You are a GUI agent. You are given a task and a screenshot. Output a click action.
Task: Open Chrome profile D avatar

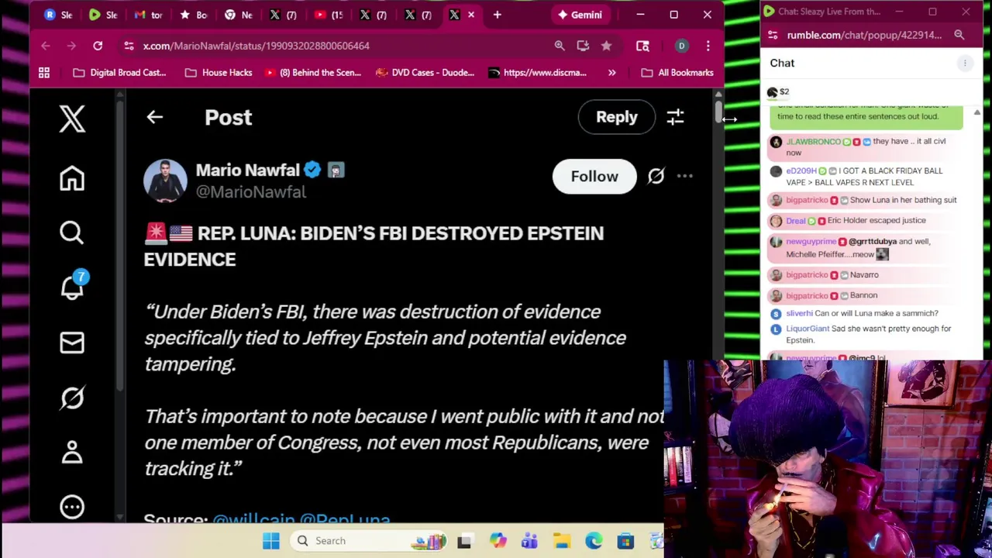click(x=681, y=46)
